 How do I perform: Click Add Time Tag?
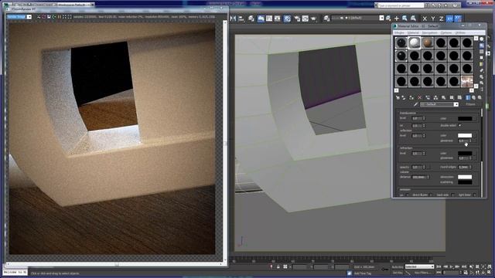pyautogui.click(x=363, y=273)
